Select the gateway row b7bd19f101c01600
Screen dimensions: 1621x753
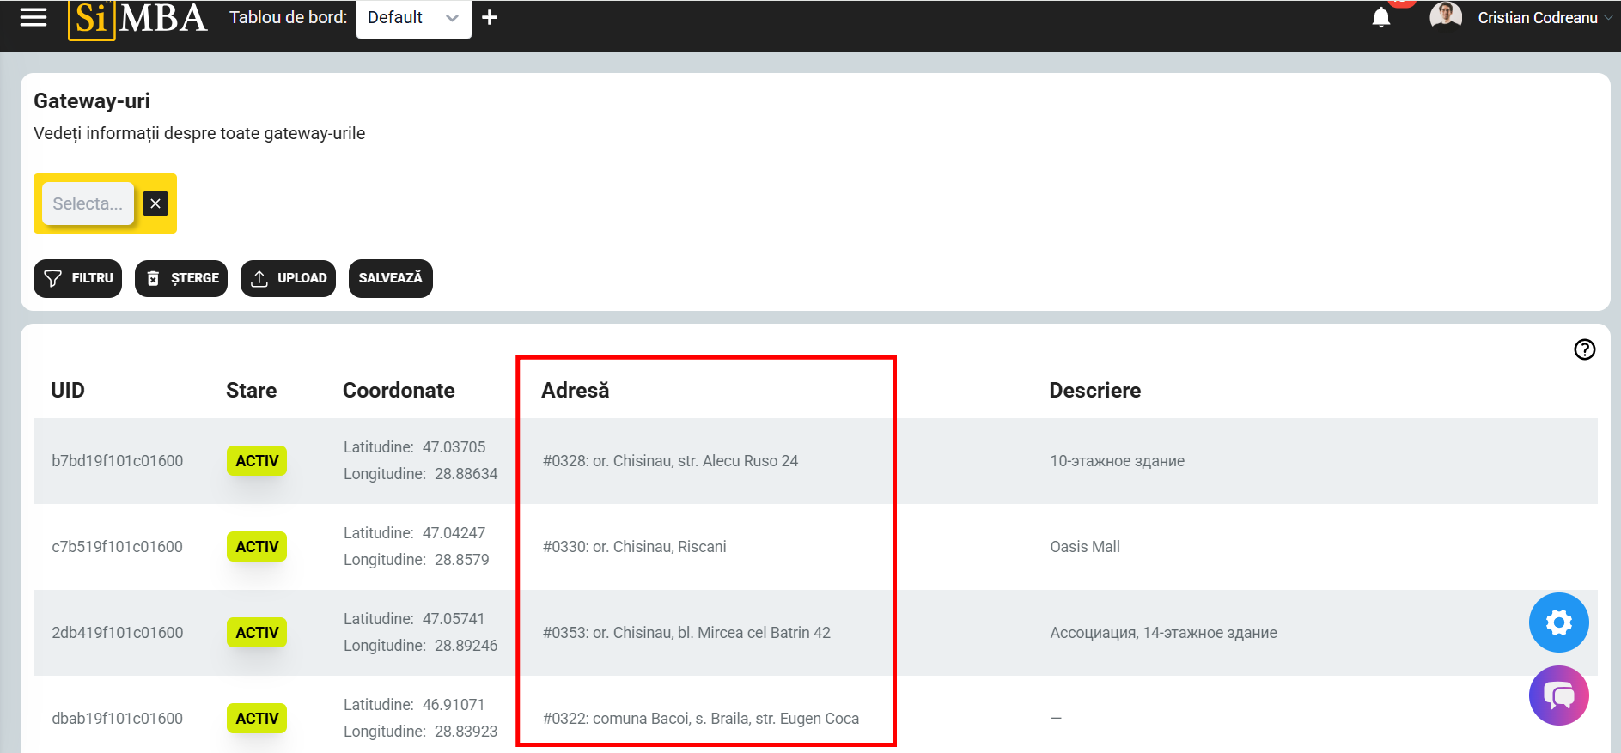click(x=117, y=461)
